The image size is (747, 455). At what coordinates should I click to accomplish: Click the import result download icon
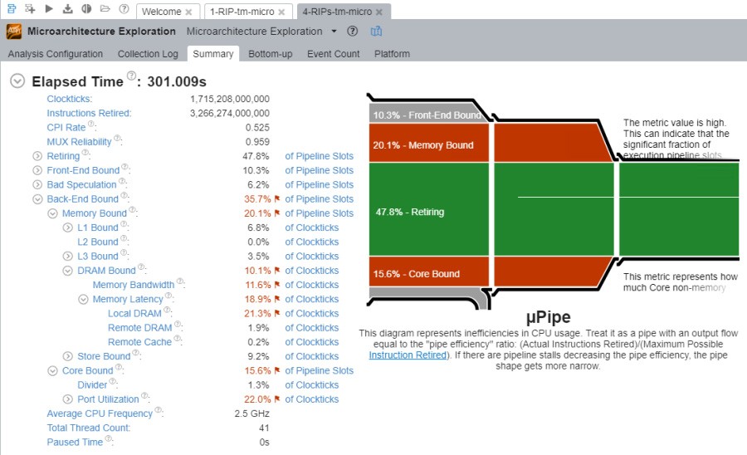[67, 9]
